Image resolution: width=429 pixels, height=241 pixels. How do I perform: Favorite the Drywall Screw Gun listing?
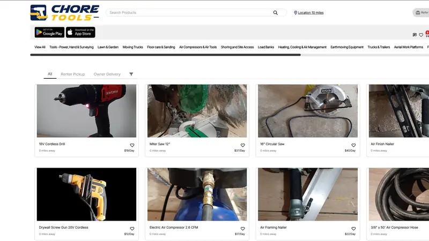132,229
